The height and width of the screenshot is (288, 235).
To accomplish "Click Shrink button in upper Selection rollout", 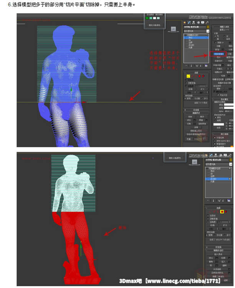I will [x=191, y=89].
